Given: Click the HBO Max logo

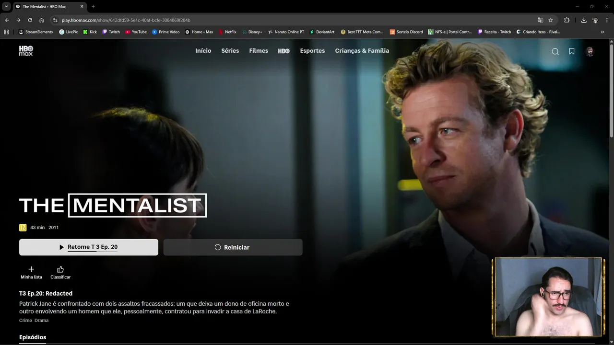Looking at the screenshot, I should 26,51.
